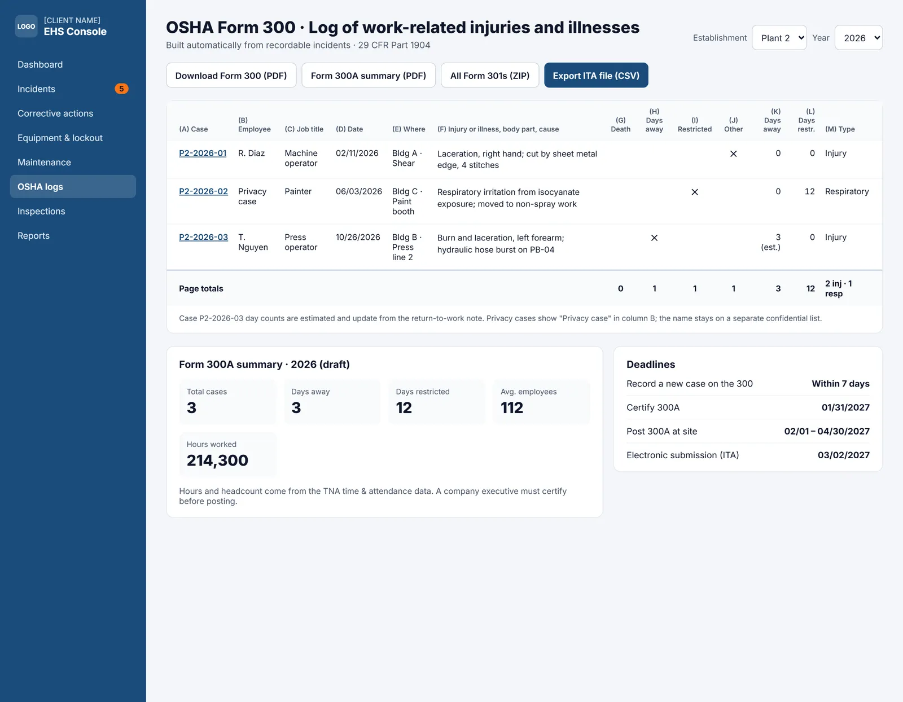Click the Days away X mark for T. Nguyen

click(x=655, y=238)
